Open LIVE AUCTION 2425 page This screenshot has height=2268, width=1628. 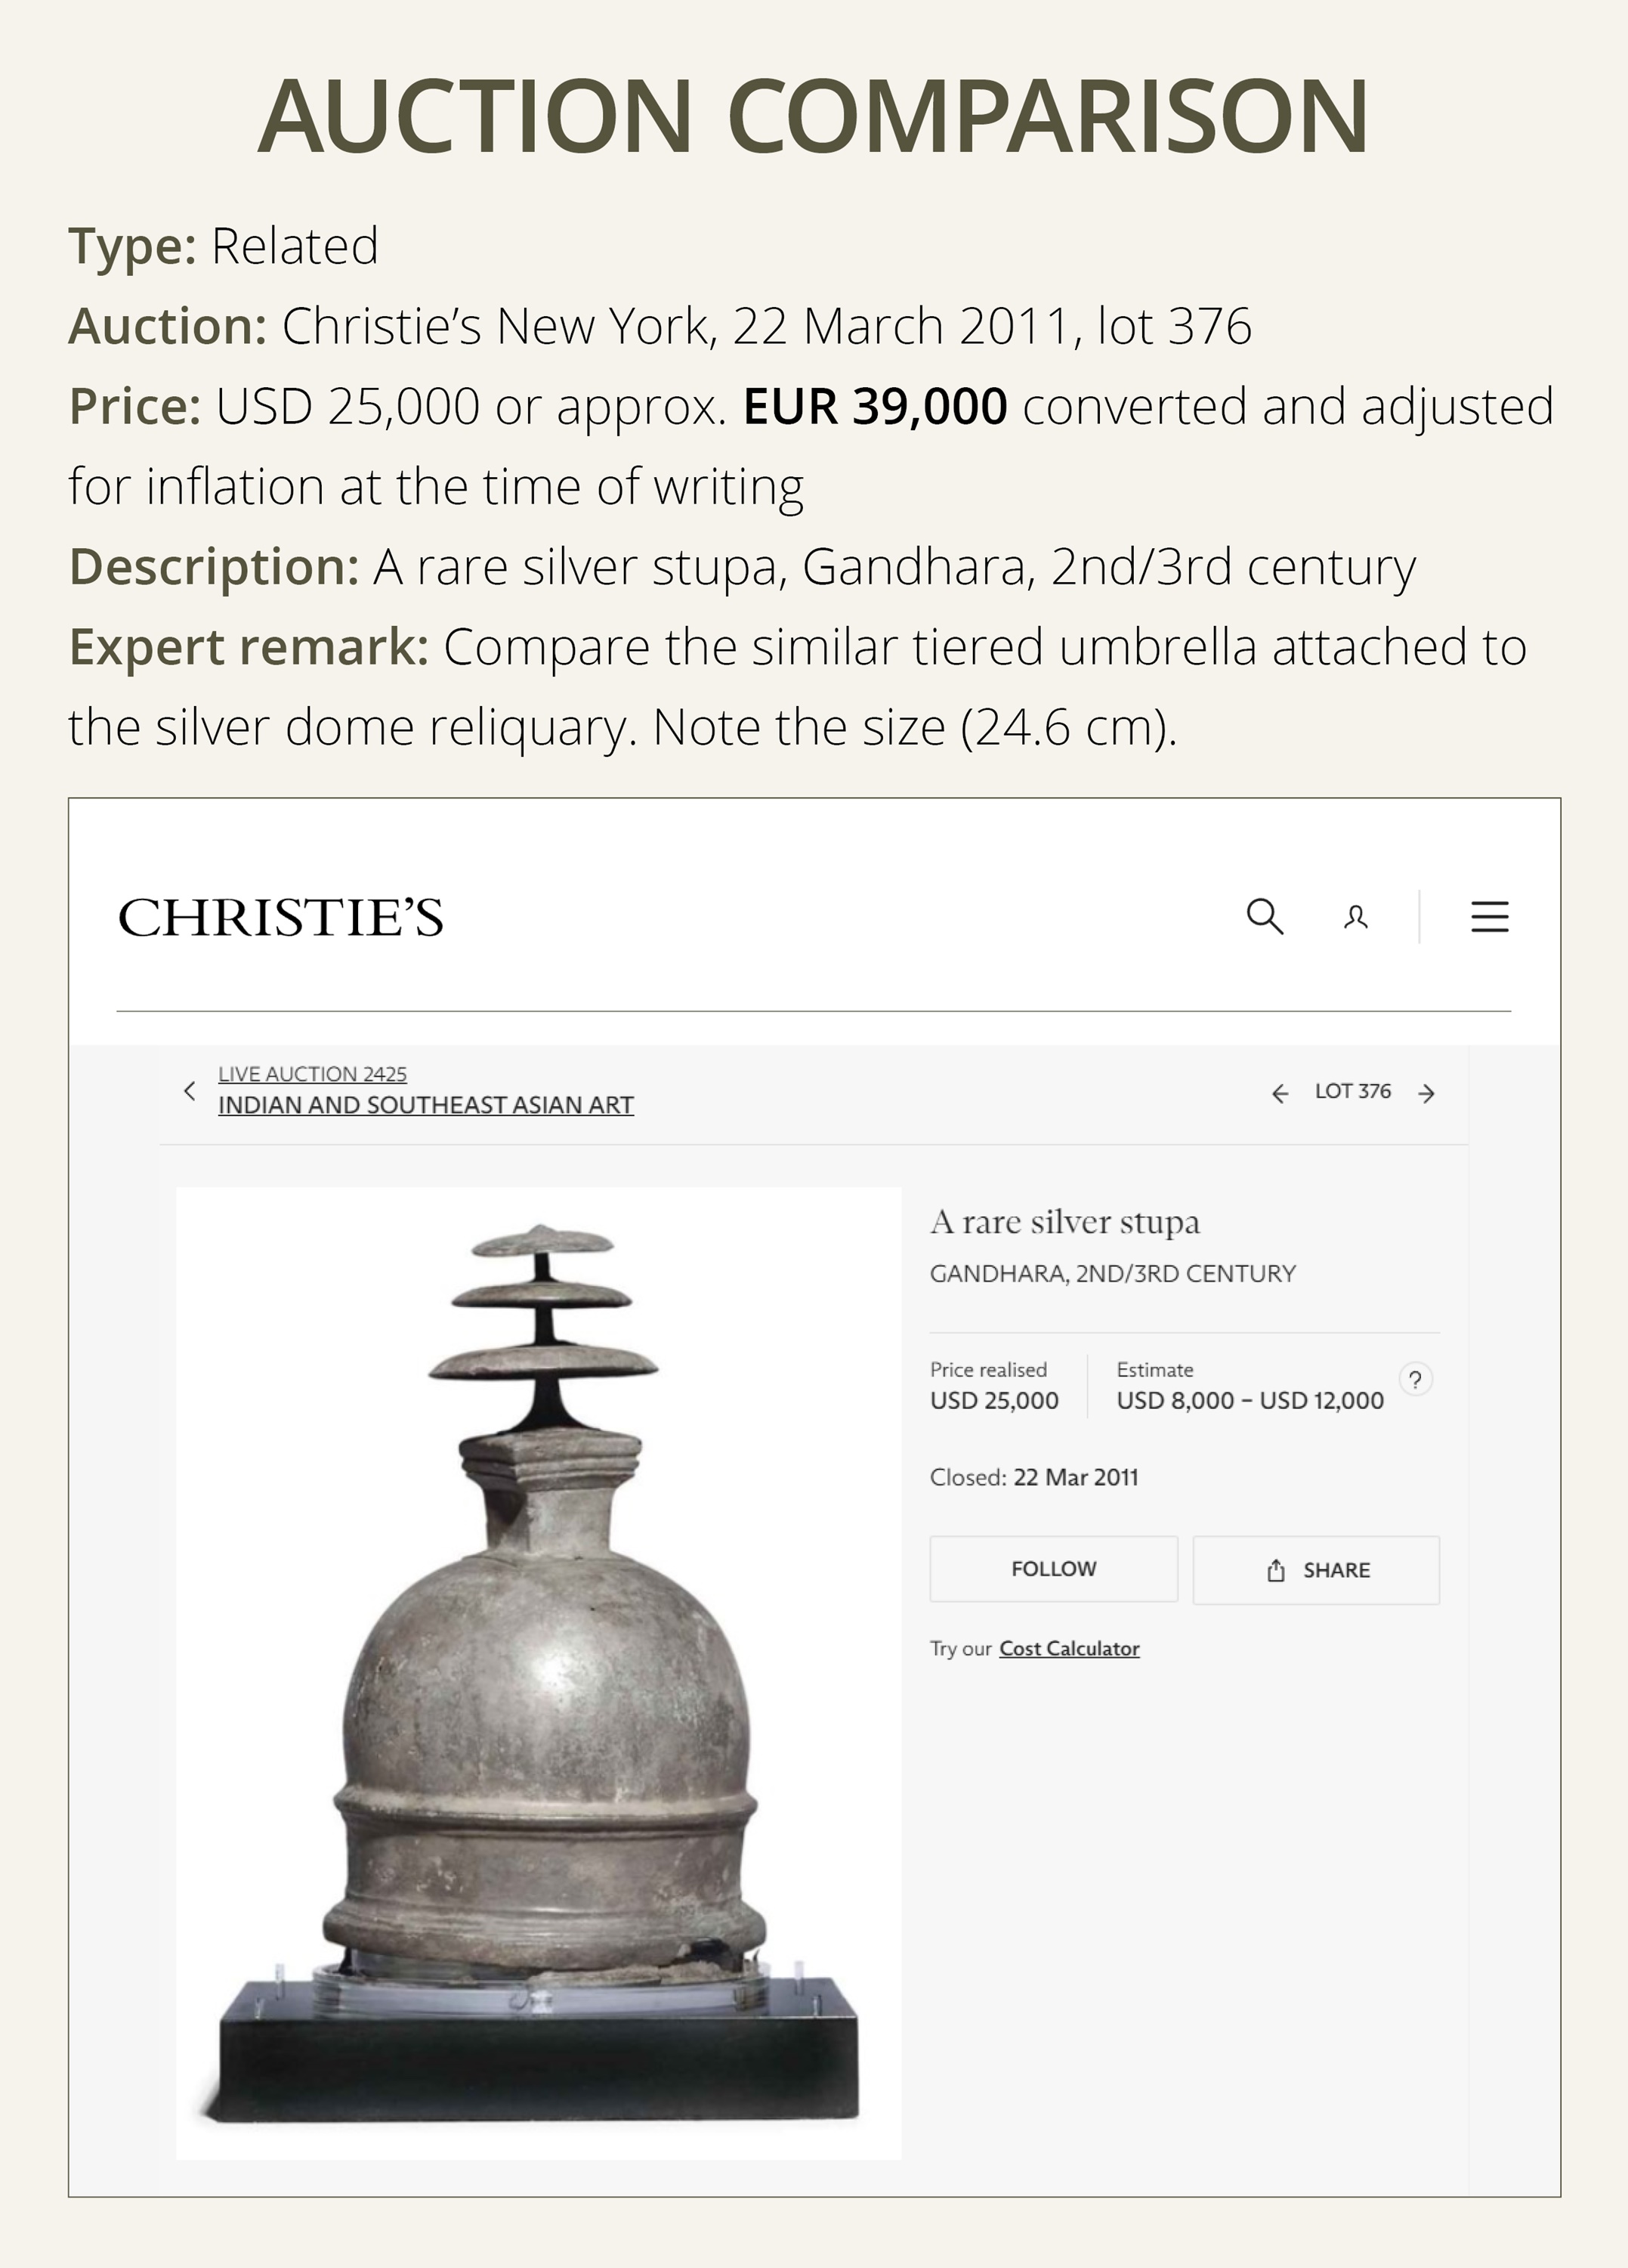coord(312,1073)
